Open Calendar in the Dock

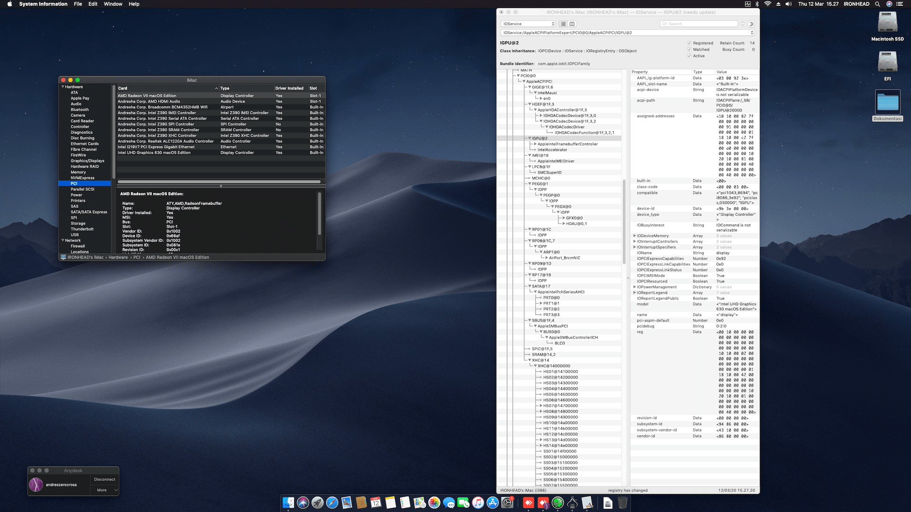(x=376, y=503)
